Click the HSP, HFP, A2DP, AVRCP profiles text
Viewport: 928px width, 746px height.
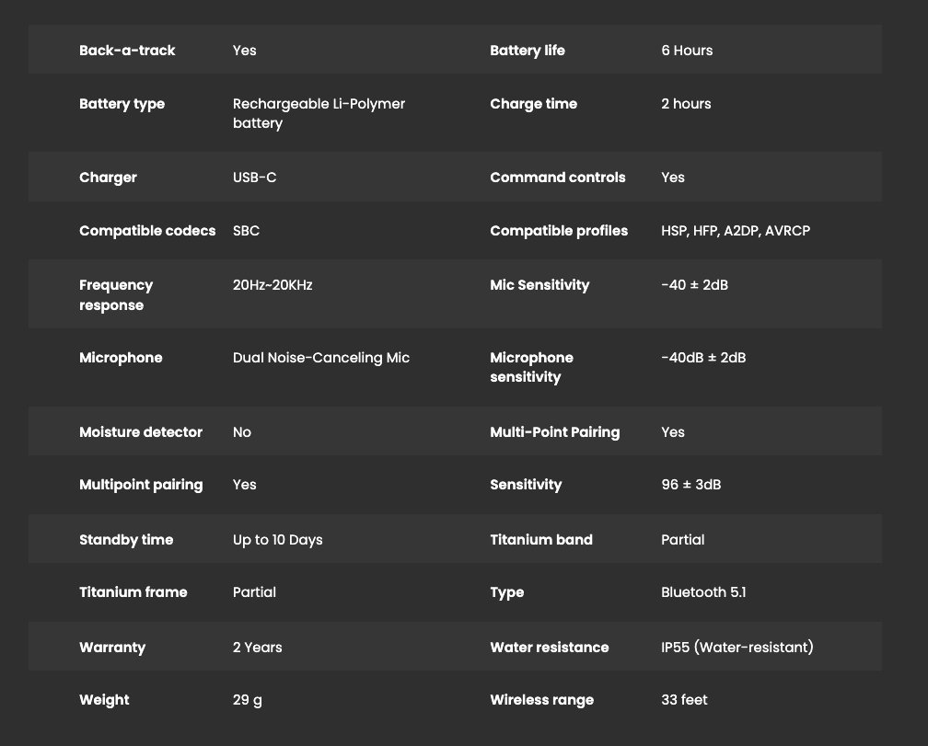(736, 231)
